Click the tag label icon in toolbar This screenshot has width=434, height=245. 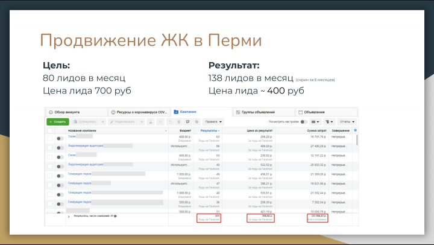pos(197,122)
